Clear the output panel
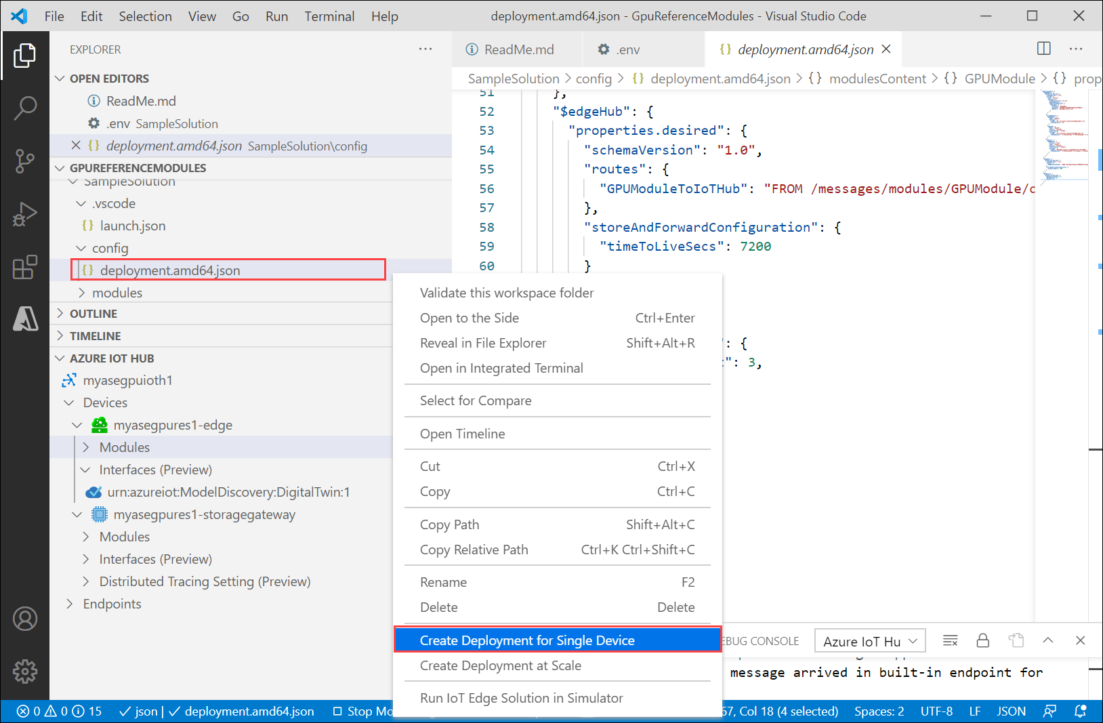 [x=950, y=640]
